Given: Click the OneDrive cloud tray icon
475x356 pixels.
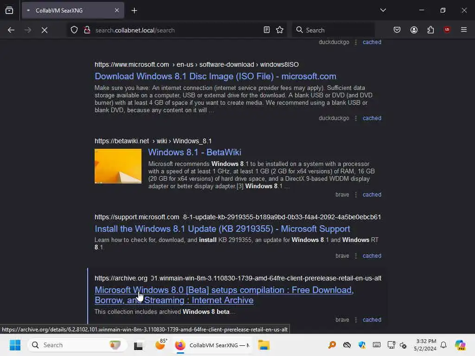Looking at the screenshot, I should coord(347,345).
